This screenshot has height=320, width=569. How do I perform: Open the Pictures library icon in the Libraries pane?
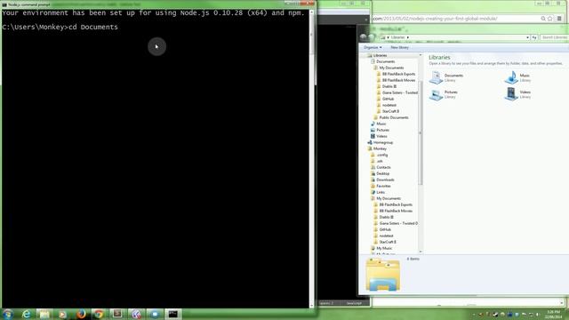pos(436,94)
